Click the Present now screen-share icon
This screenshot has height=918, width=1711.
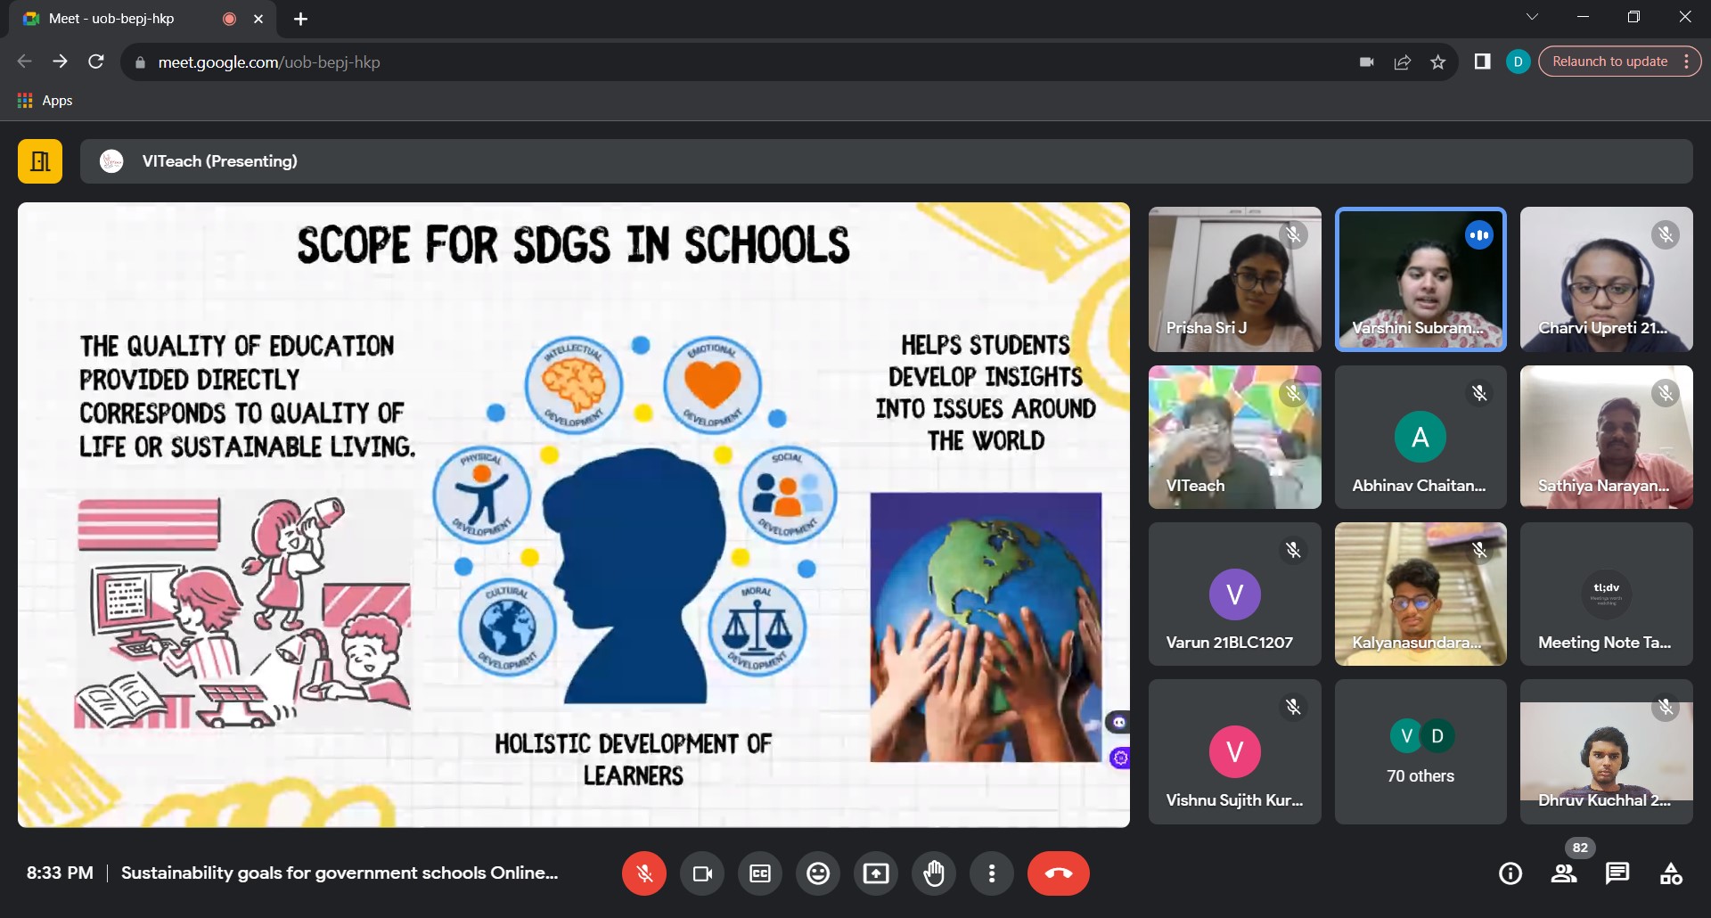[876, 873]
